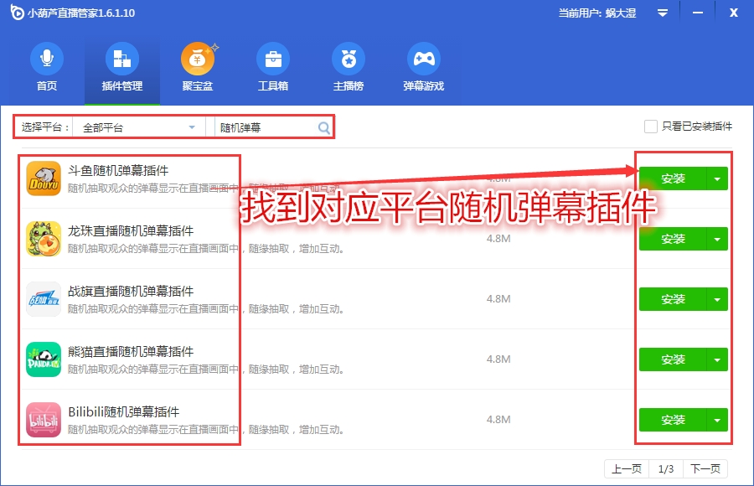Click the search magnifier icon
The width and height of the screenshot is (754, 486).
(x=324, y=127)
